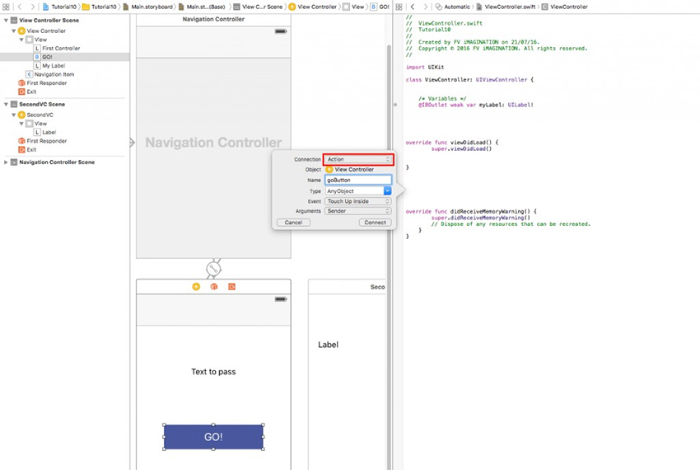Click the Tutorial10 folder breadcrumb

coord(99,7)
